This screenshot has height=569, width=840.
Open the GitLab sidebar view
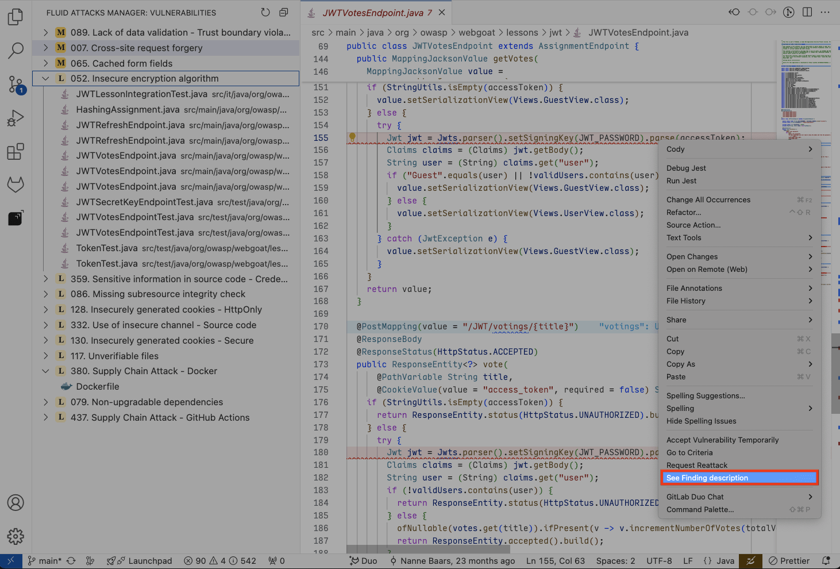(x=16, y=185)
